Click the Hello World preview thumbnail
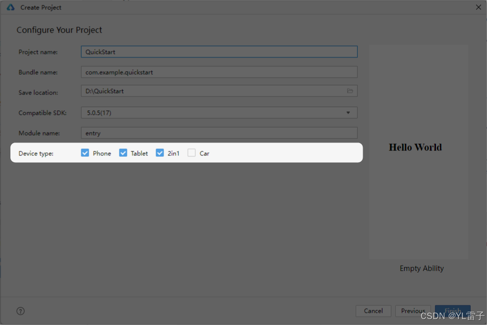This screenshot has height=325, width=487. (x=418, y=152)
